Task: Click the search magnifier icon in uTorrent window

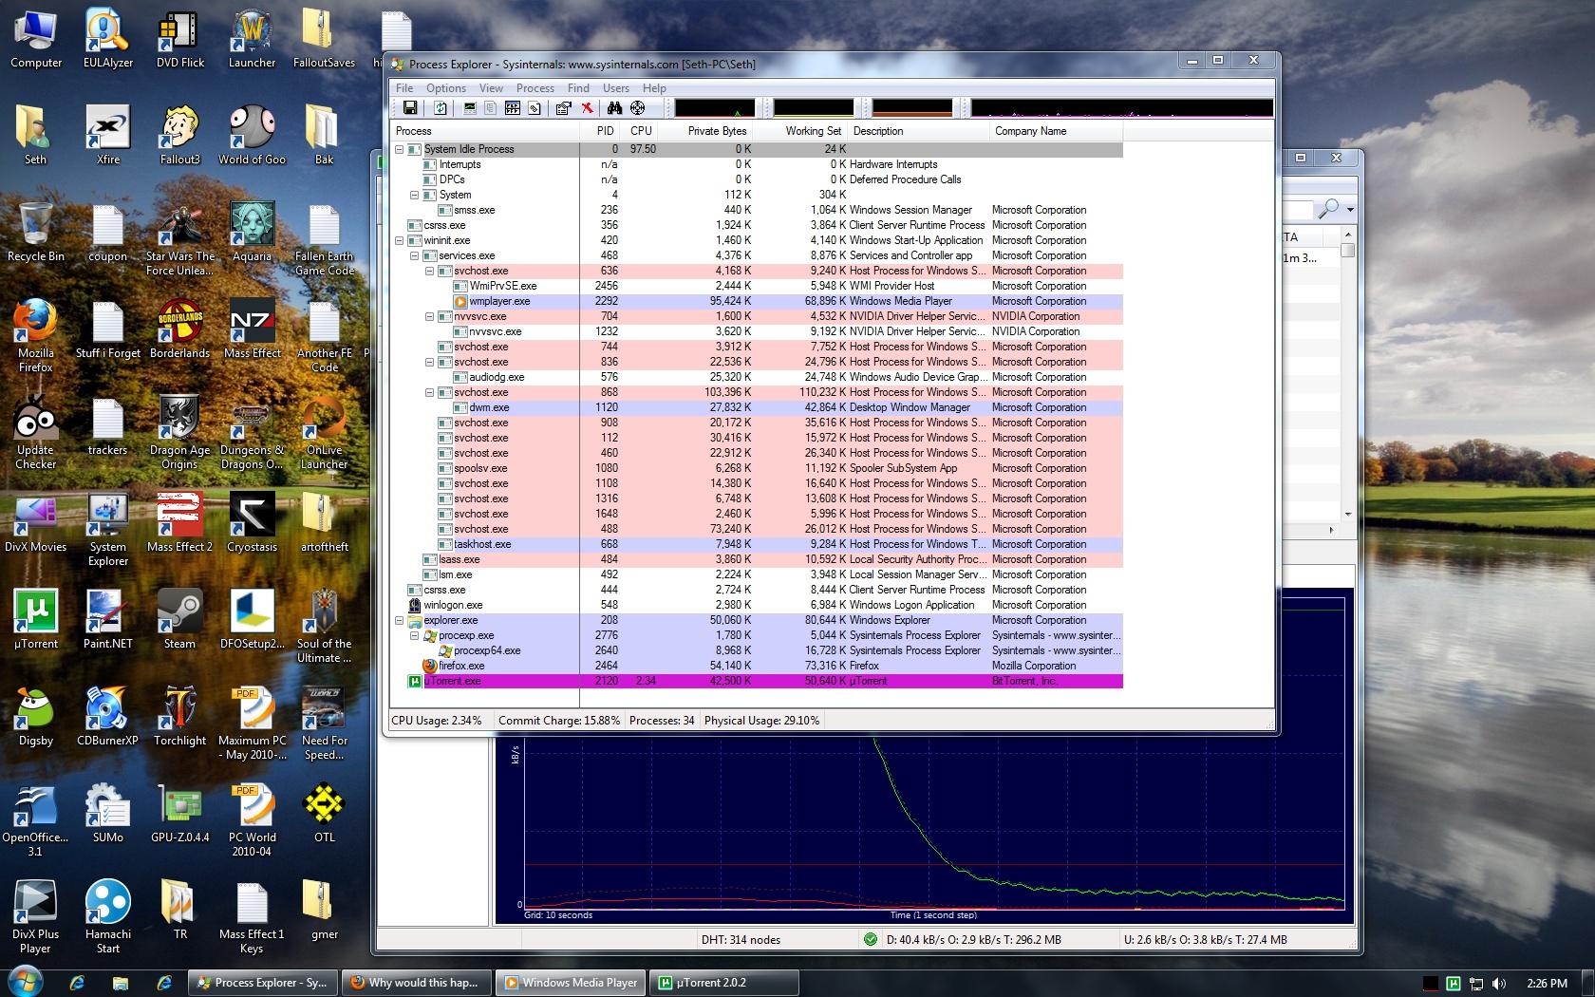Action: [x=1330, y=208]
